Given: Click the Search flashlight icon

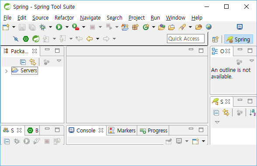Looking at the screenshot, I should [x=182, y=27].
